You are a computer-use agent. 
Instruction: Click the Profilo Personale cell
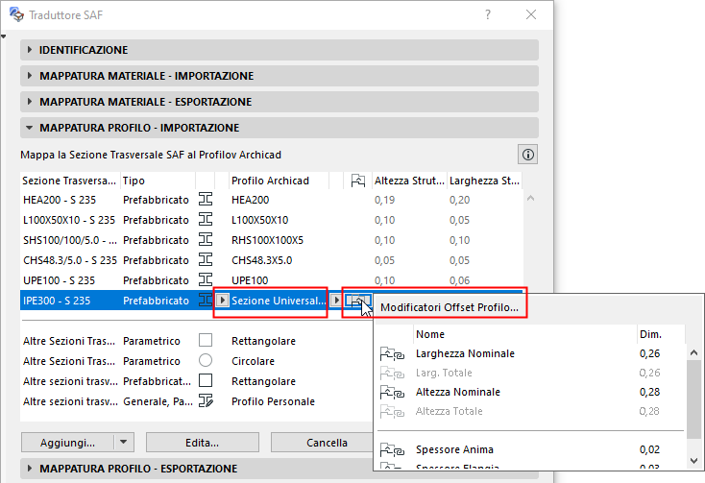(x=273, y=401)
